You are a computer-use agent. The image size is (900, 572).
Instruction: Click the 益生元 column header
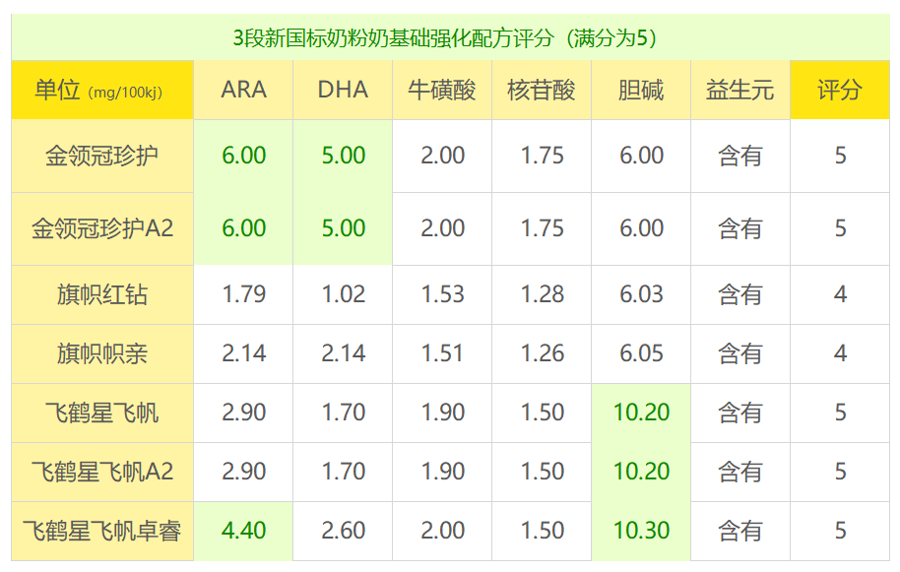740,91
